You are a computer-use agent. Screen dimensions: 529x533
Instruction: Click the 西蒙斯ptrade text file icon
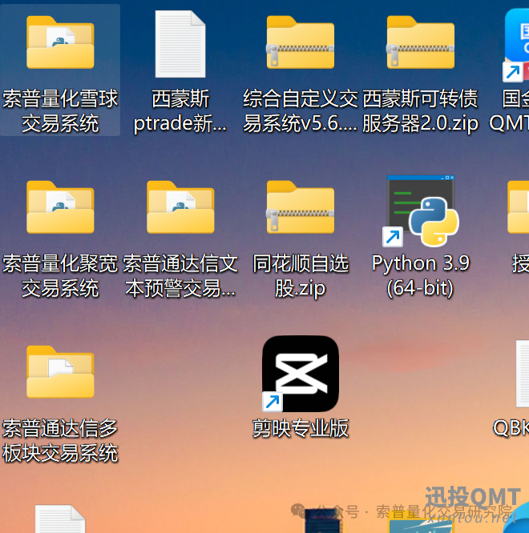point(180,44)
